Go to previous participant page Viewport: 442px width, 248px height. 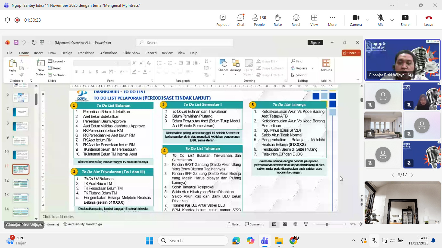coord(392,175)
